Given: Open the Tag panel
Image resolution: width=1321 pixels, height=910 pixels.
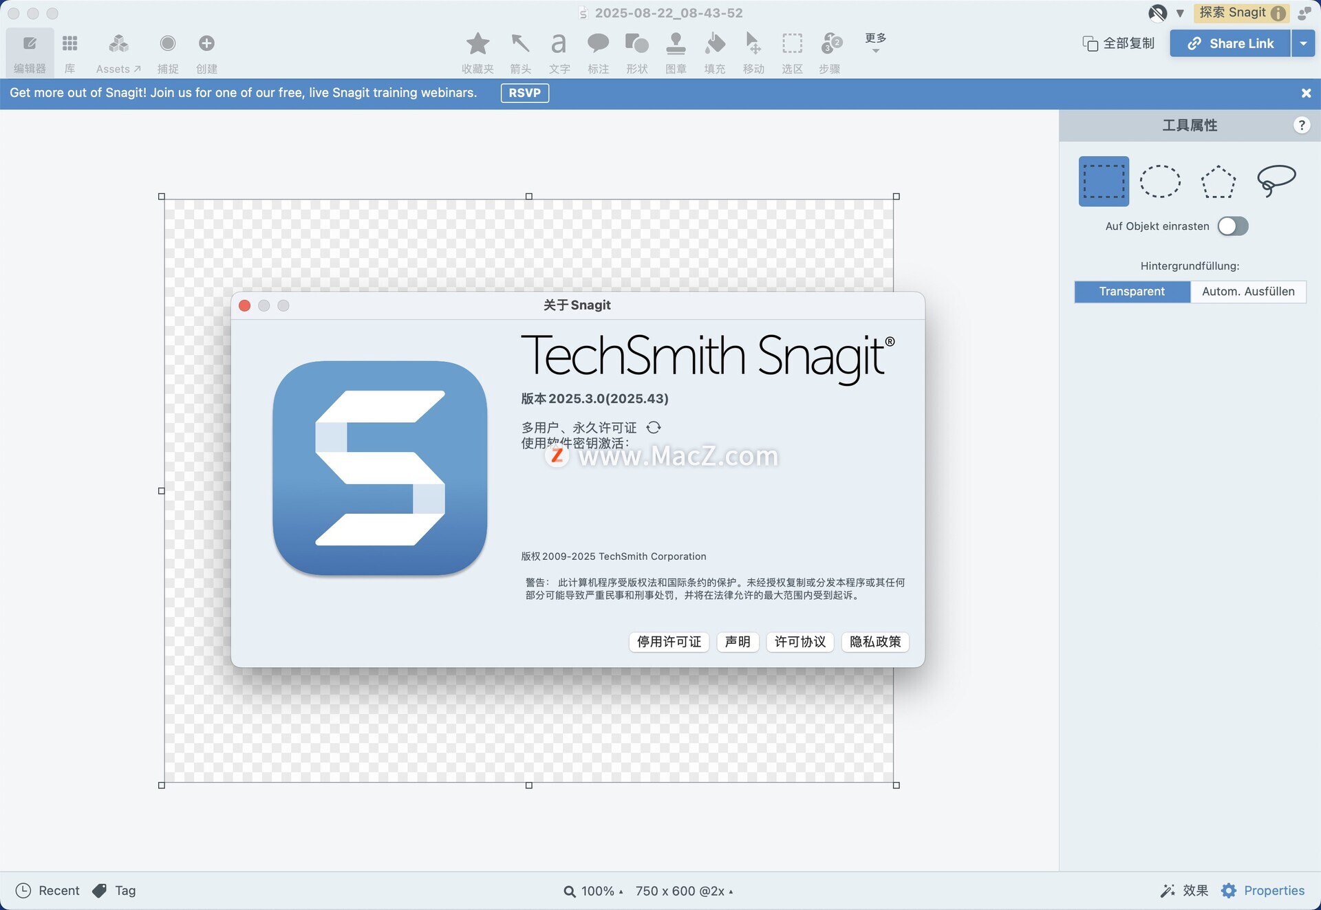Looking at the screenshot, I should pyautogui.click(x=114, y=891).
